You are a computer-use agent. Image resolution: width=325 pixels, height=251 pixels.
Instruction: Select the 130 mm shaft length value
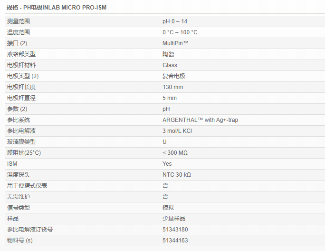pos(172,87)
